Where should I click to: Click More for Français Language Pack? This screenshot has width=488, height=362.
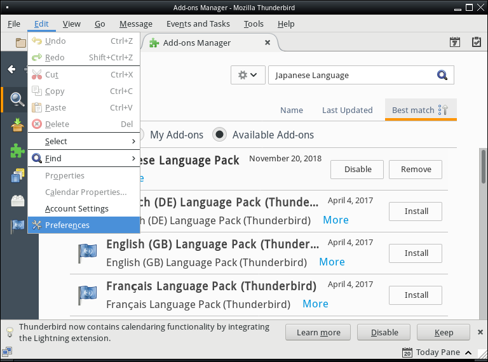[x=315, y=304]
